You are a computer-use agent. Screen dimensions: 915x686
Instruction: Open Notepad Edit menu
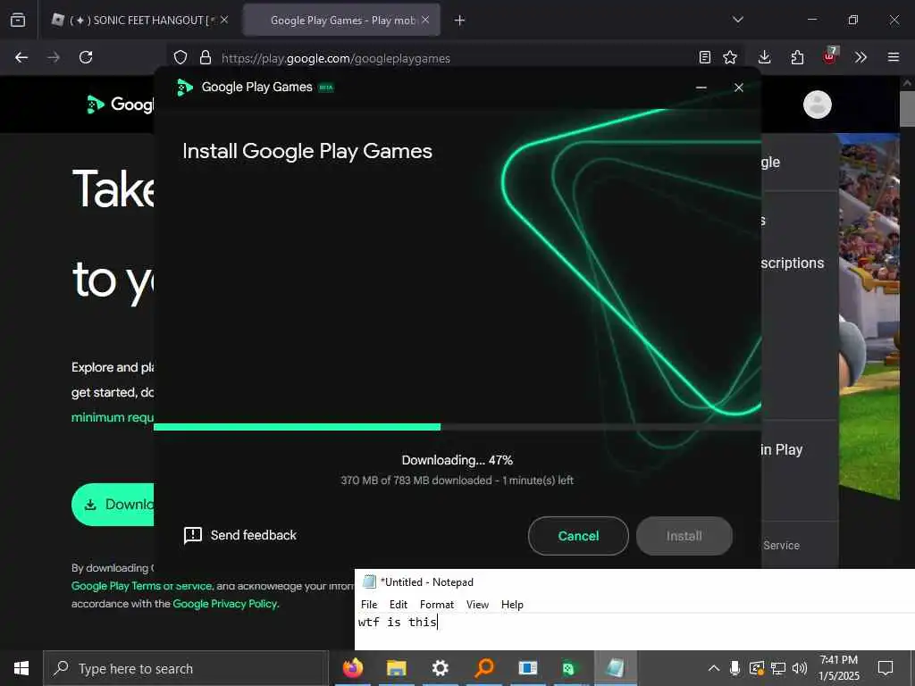[x=399, y=605]
